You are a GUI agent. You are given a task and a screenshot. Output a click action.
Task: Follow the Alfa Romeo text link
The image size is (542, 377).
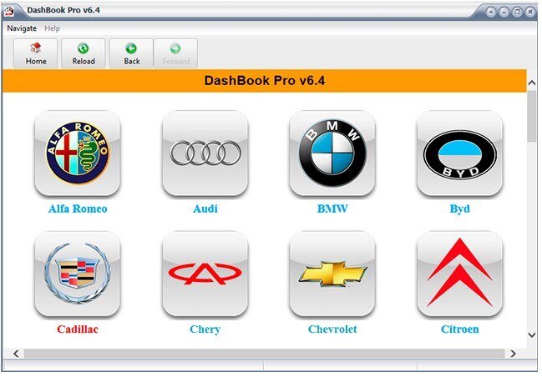[78, 209]
